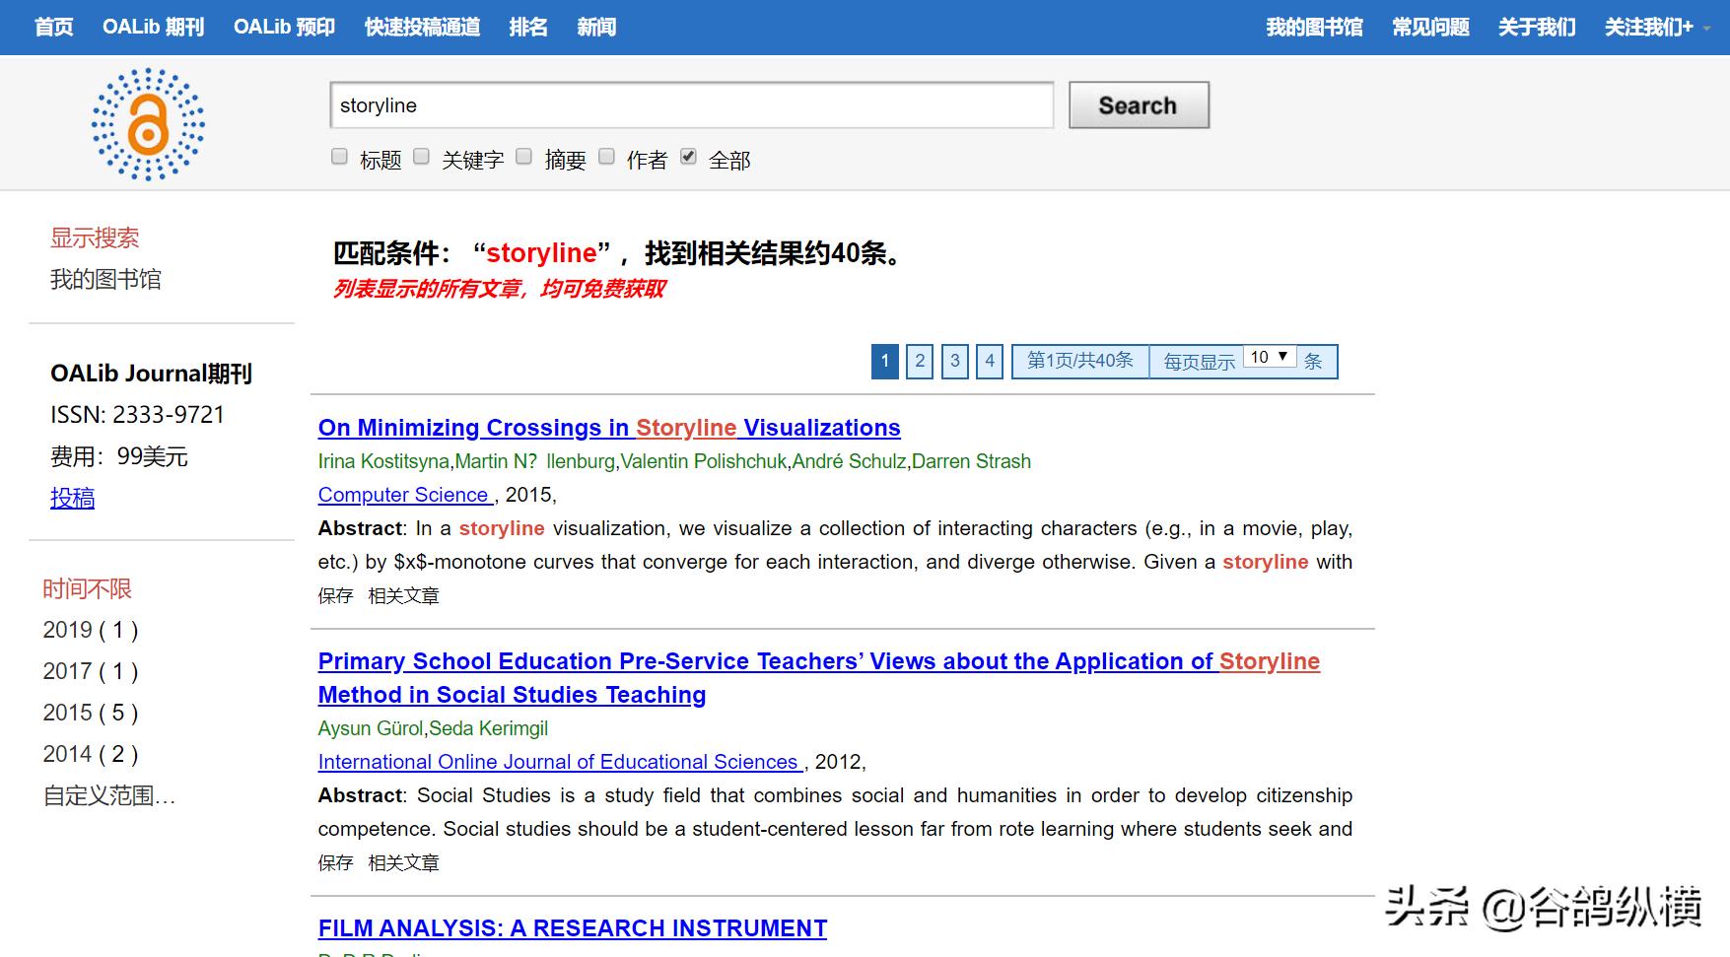The width and height of the screenshot is (1730, 957).
Task: Open the OALib 期刊 menu item
Action: (153, 27)
